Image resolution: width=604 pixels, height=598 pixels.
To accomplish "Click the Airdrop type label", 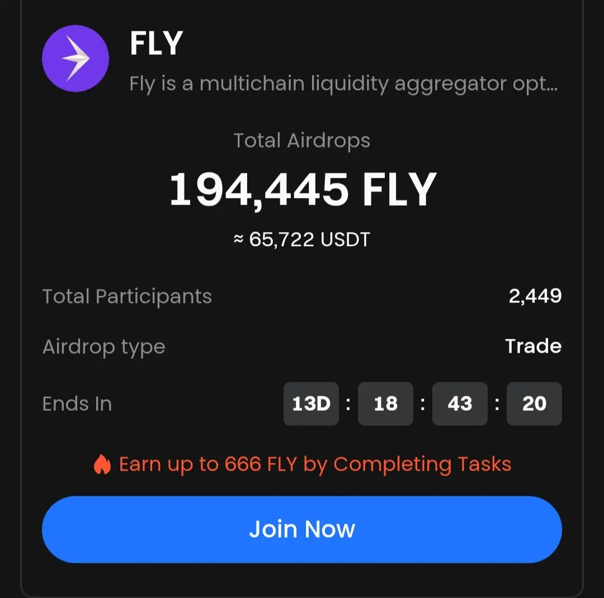I will point(104,347).
